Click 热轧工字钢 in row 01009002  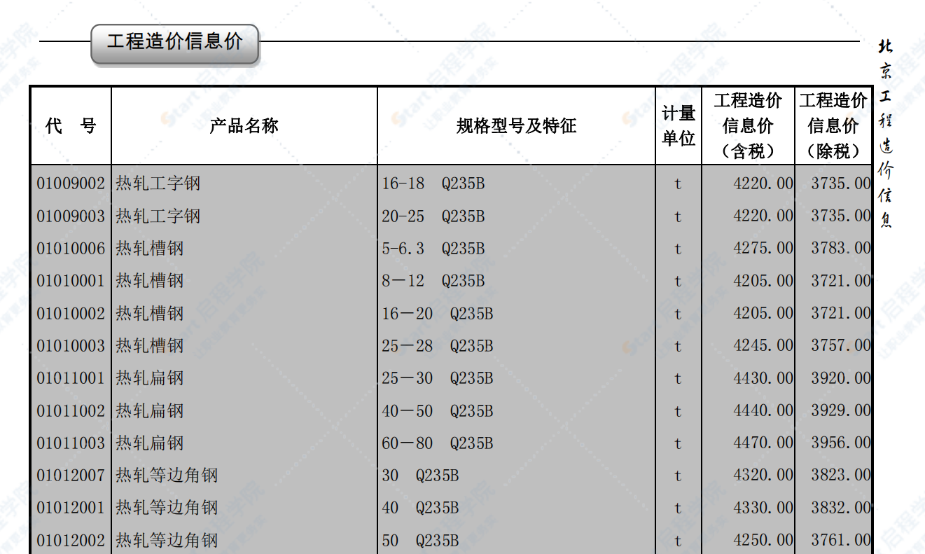point(158,183)
